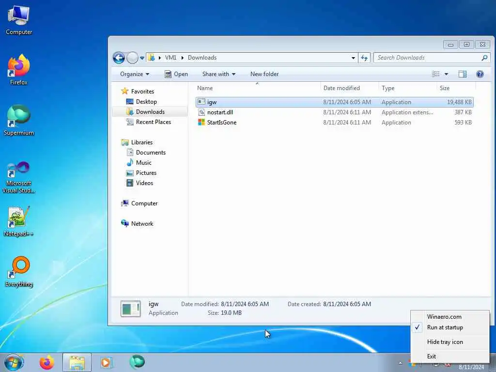Click the taskbar date 8/11/2024
This screenshot has width=496, height=372.
point(471,367)
